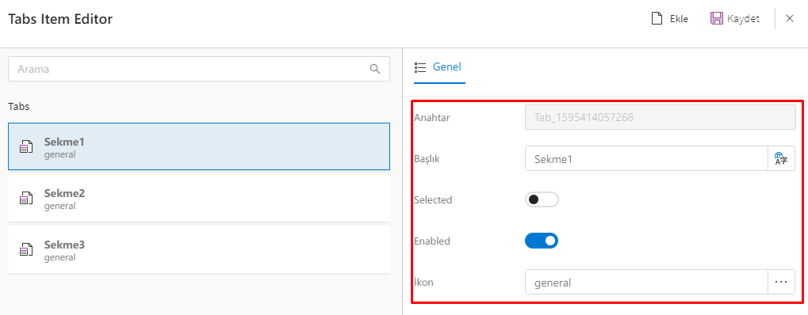Click the Kaydet floppy disk icon
Screen dimensions: 808x315
tap(716, 18)
